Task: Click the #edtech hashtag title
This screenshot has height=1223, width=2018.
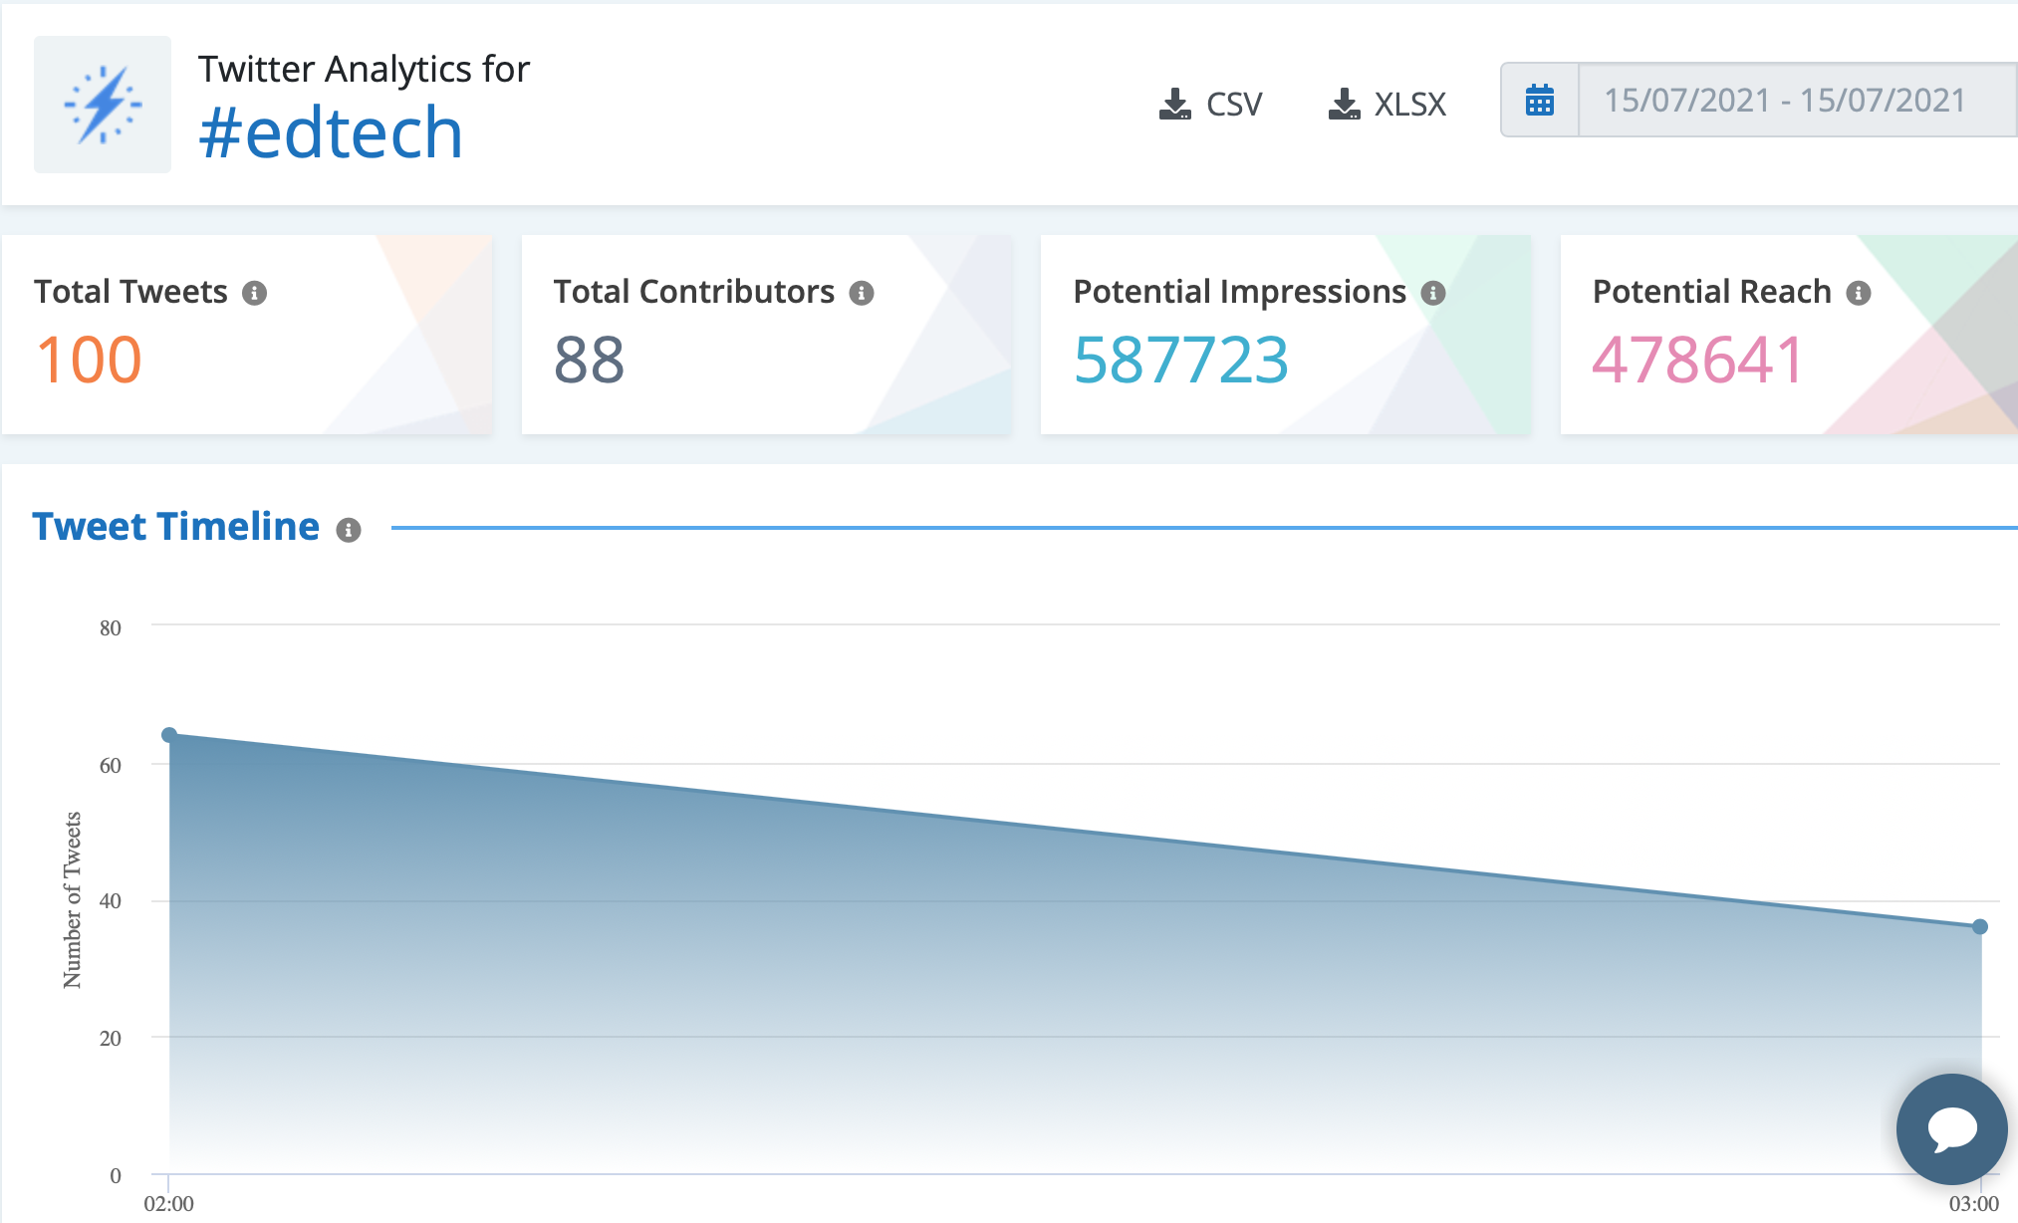Action: tap(331, 132)
